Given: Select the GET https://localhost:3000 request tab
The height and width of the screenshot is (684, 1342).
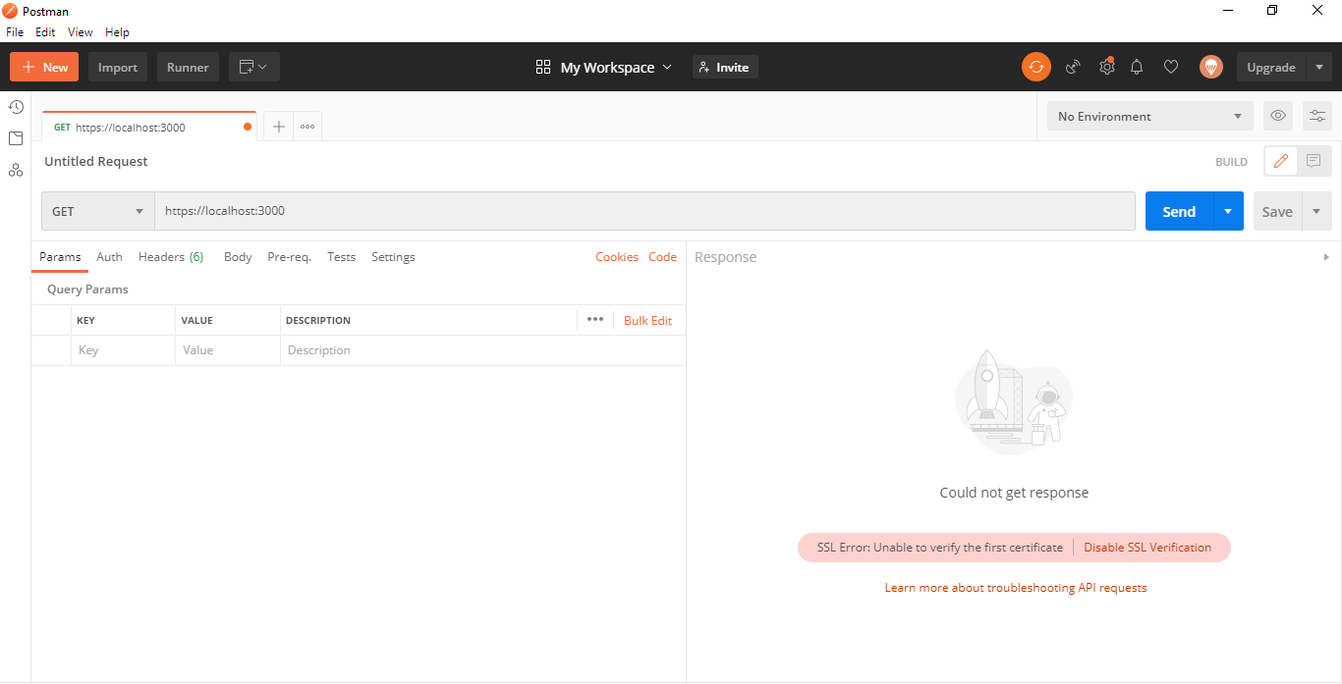Looking at the screenshot, I should click(149, 127).
